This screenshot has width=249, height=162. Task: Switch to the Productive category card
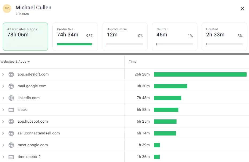75,36
